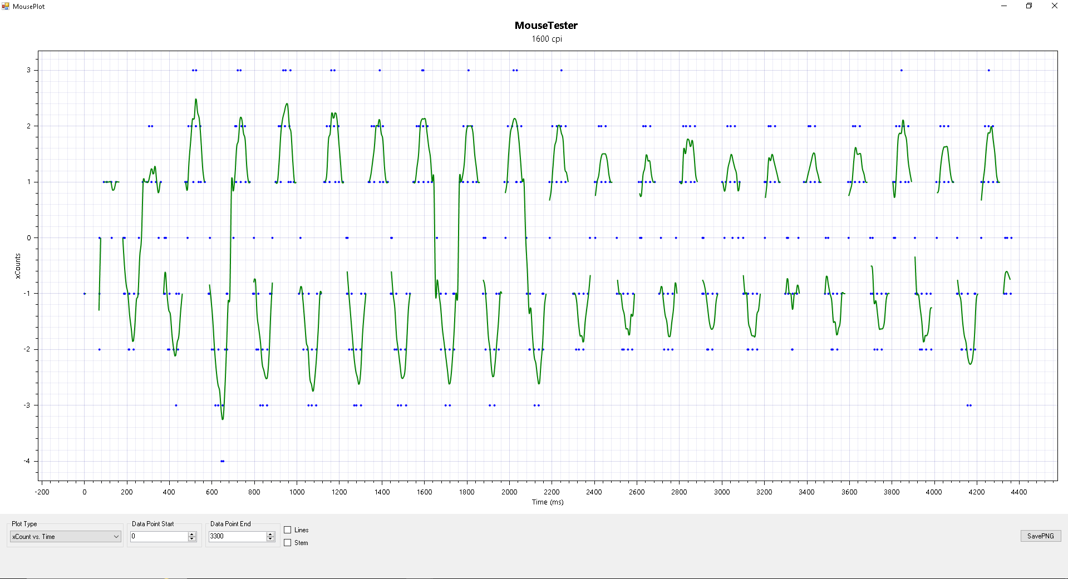The width and height of the screenshot is (1068, 579).
Task: Enable the Lines checkbox
Action: (288, 530)
